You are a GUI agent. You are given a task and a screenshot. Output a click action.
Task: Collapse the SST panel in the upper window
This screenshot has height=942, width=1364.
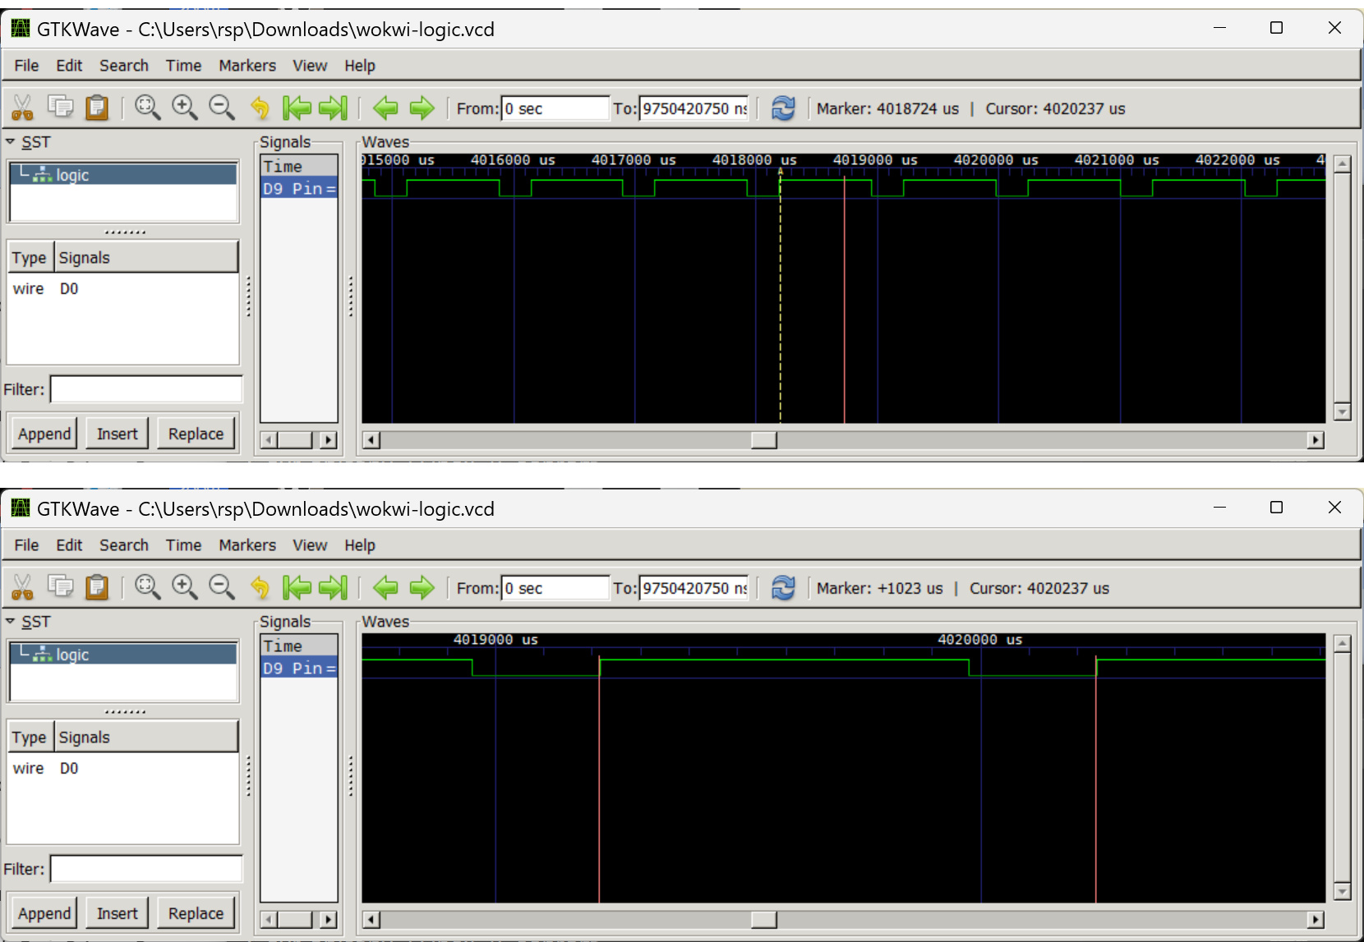pos(11,142)
